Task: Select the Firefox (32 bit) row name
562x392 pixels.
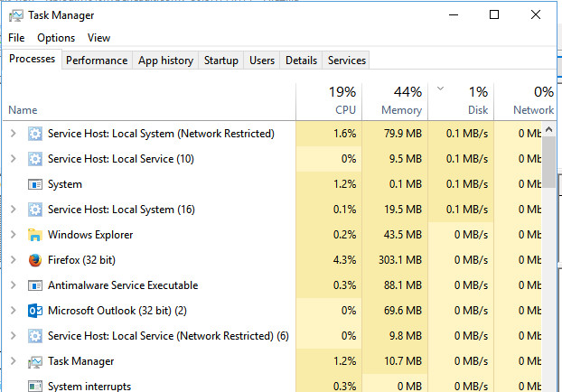Action: (81, 260)
